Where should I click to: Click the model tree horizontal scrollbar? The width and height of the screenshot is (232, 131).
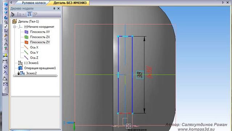35,76
